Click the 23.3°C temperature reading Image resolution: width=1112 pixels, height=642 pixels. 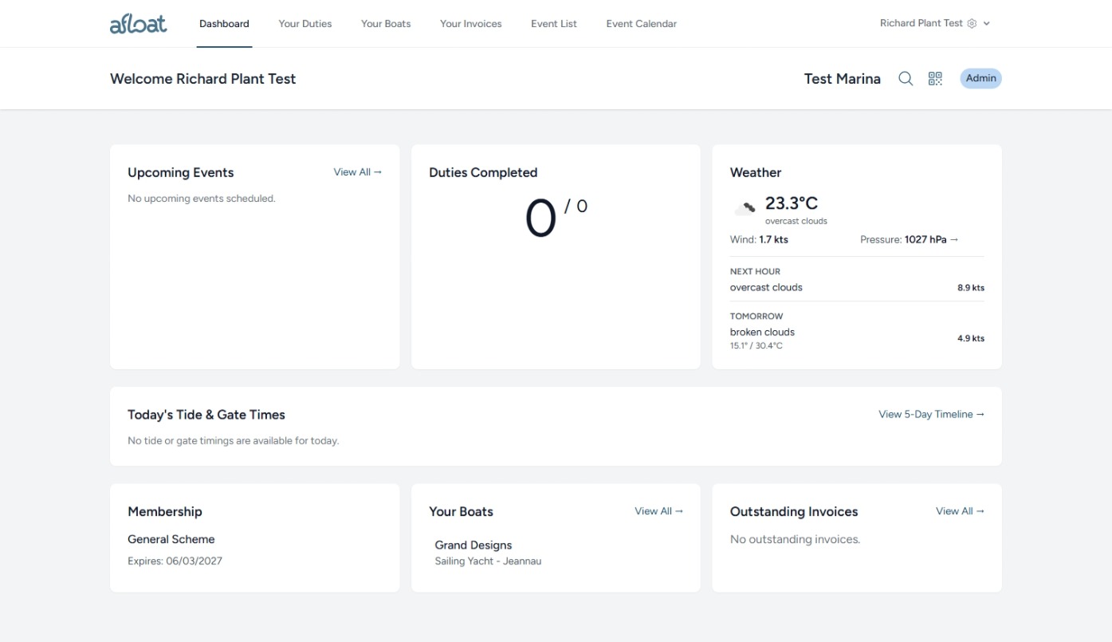click(x=792, y=203)
